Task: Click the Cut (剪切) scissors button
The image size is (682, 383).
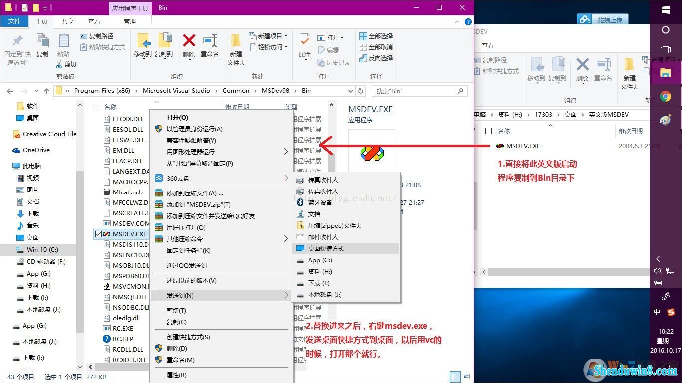Action: click(66, 64)
